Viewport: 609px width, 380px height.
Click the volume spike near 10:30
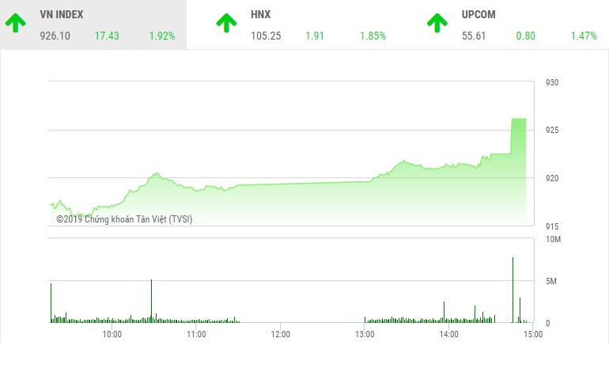(x=151, y=301)
